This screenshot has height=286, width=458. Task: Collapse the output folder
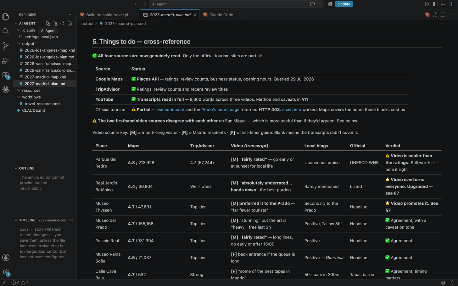pyautogui.click(x=19, y=44)
